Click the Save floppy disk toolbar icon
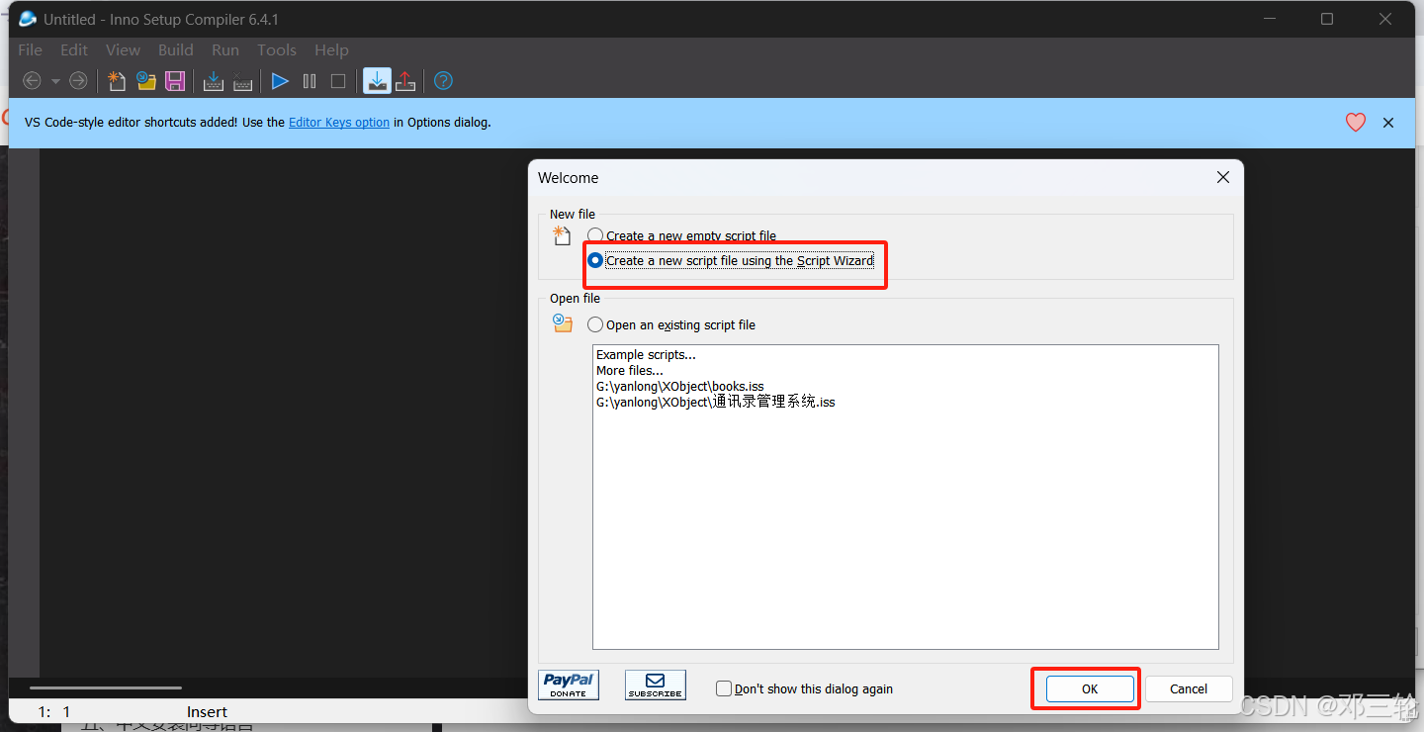Viewport: 1424px width, 732px height. coord(175,81)
